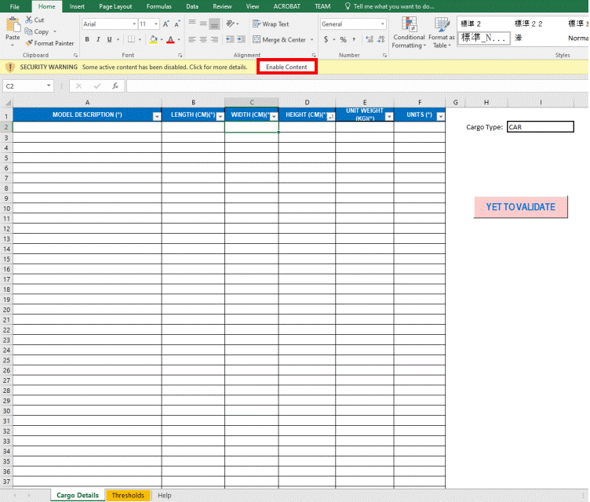The image size is (590, 502).
Task: Click the yellow fill color bucket
Action: pyautogui.click(x=152, y=39)
